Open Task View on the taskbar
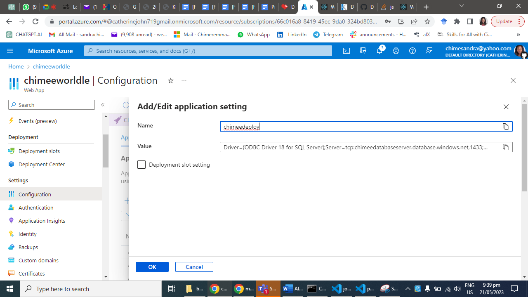Image resolution: width=528 pixels, height=297 pixels. (x=172, y=289)
